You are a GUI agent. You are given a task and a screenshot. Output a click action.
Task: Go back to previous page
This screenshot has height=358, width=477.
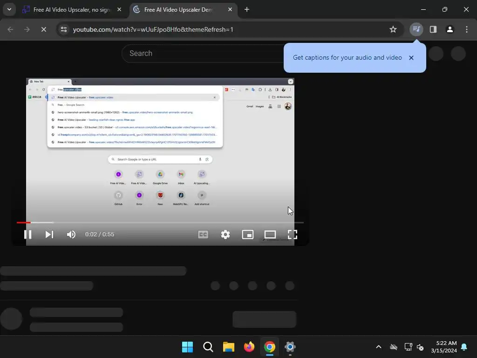10,29
